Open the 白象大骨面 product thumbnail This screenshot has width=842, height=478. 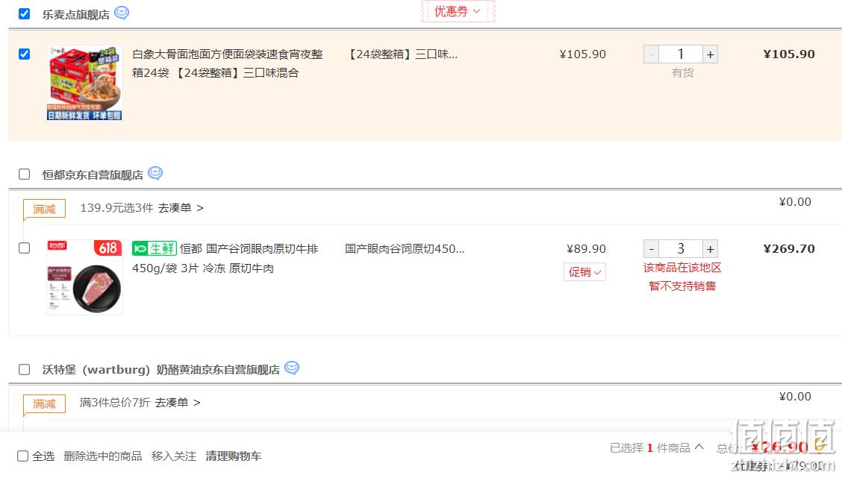[85, 83]
